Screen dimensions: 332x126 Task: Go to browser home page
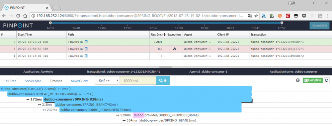[x=25, y=16]
